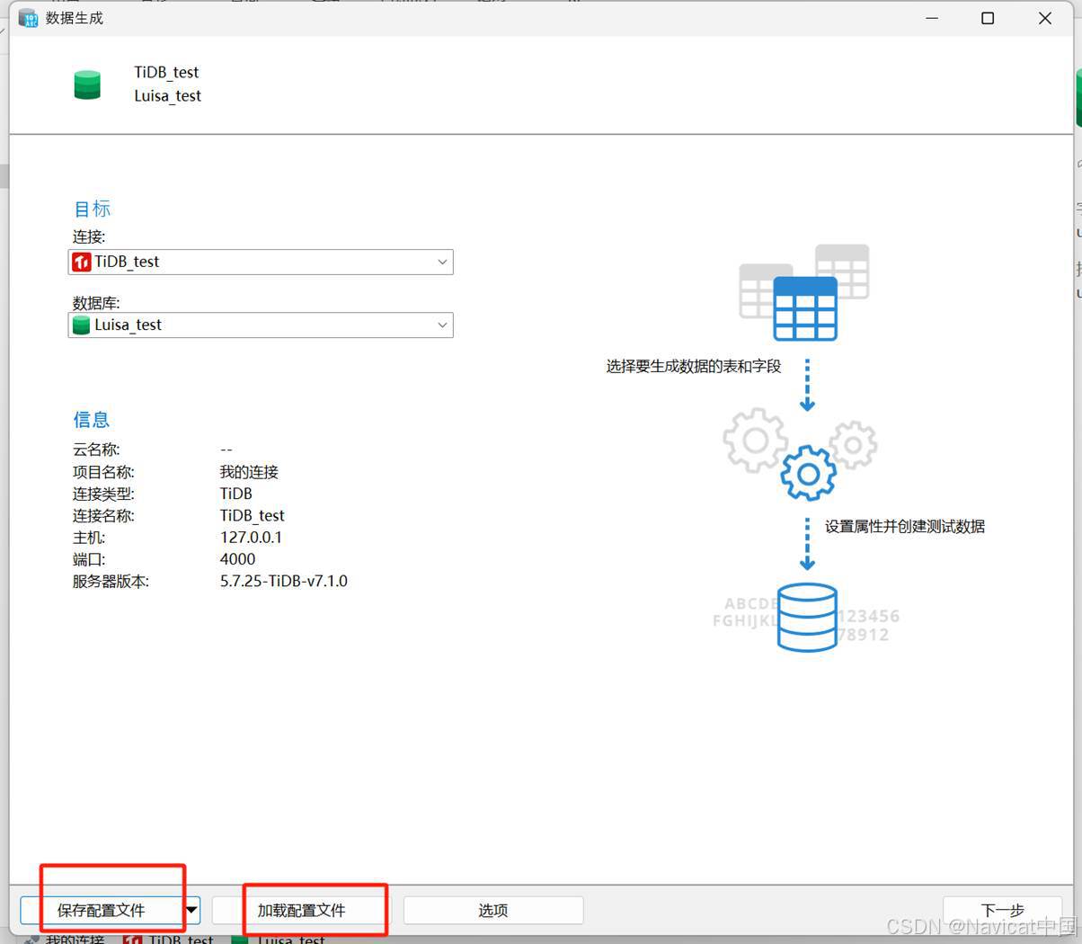
Task: Open the 连接 TiDB_test combo box
Action: pyautogui.click(x=261, y=262)
